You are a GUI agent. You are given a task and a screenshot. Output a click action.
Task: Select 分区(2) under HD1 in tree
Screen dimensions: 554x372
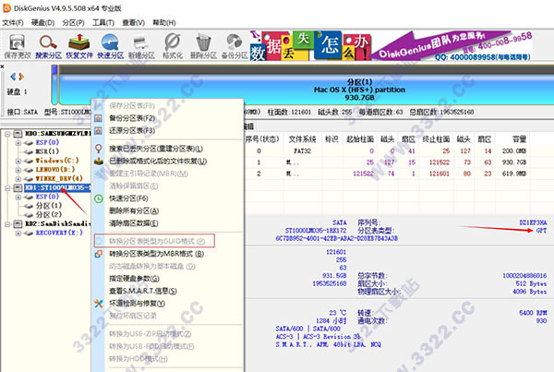coord(49,214)
